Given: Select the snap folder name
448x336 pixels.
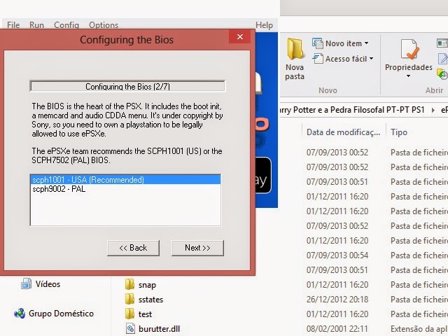Looking at the screenshot, I should click(x=147, y=285).
